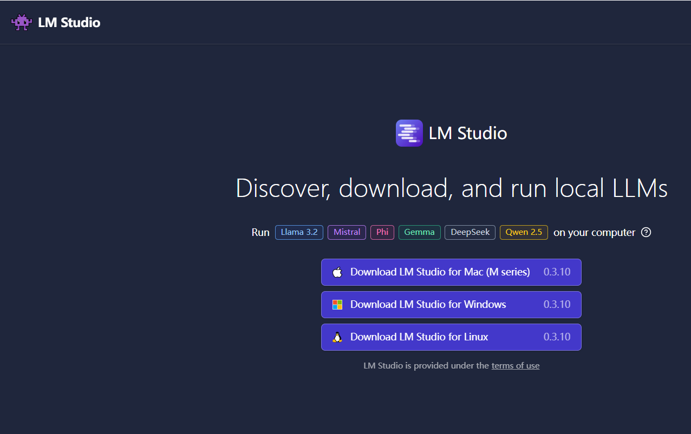Select the Qwen 2.5 model tag
Viewport: 691px width, 434px height.
point(524,232)
